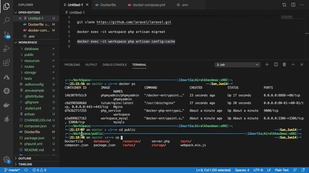Open the laravel GitHub link in editor

(x=134, y=22)
